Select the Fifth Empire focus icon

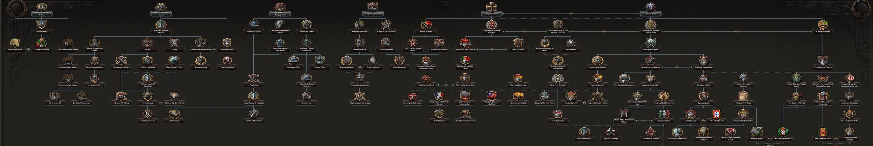(717, 114)
